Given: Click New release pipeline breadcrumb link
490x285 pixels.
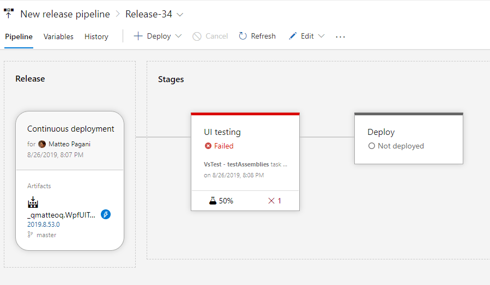Looking at the screenshot, I should tap(65, 14).
